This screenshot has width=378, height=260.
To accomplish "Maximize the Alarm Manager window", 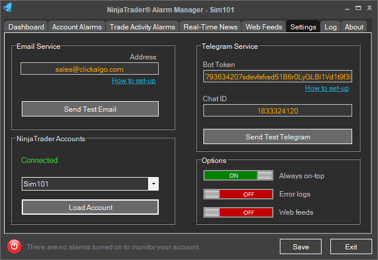I will coord(358,8).
